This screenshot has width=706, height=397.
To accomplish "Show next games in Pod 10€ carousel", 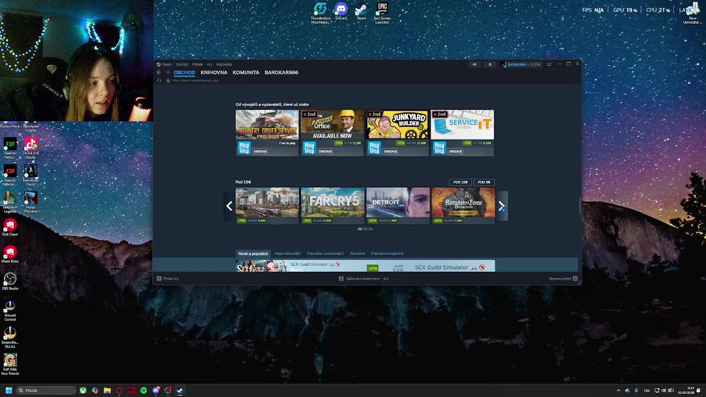I will click(501, 206).
